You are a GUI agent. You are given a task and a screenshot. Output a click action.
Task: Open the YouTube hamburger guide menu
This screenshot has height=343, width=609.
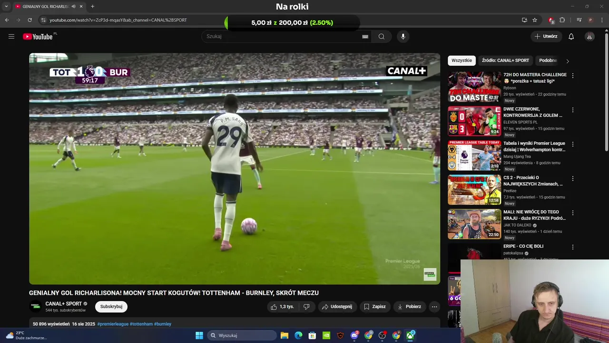(x=11, y=36)
